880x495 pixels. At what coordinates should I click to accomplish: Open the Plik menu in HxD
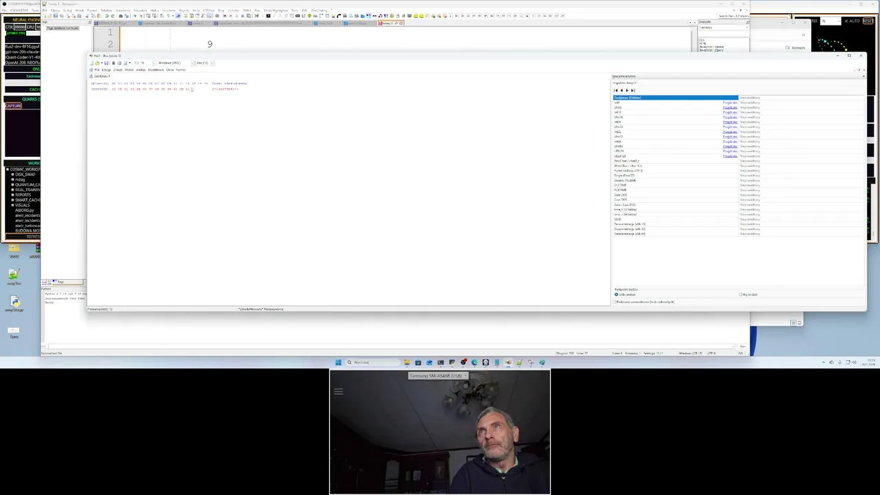click(97, 70)
